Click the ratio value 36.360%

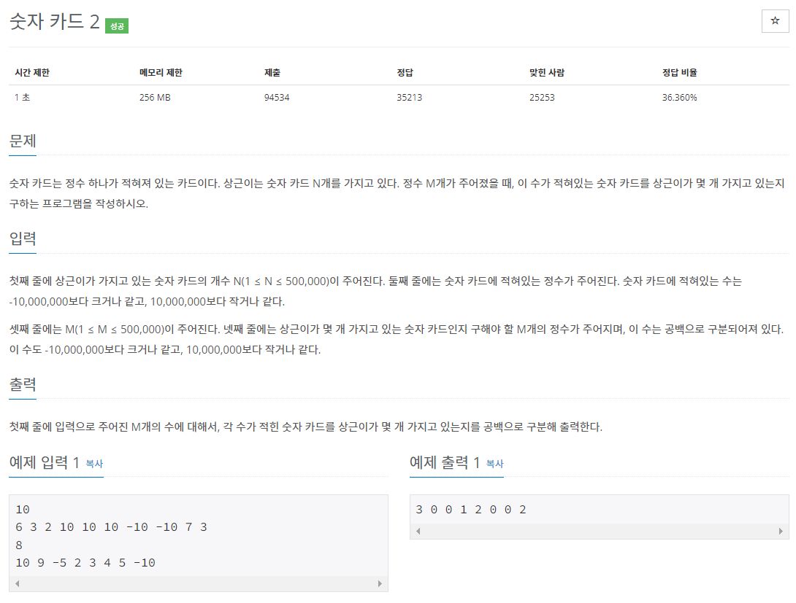pos(679,97)
